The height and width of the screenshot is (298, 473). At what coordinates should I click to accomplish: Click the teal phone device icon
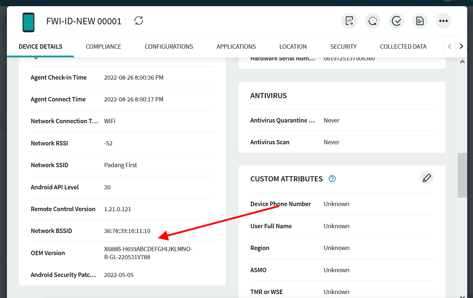28,22
